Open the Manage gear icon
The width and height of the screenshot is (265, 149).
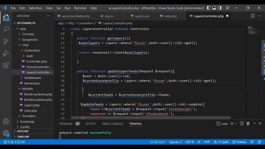[6, 133]
